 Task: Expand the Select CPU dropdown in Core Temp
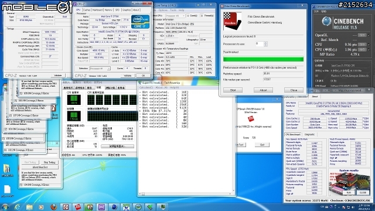175,16
